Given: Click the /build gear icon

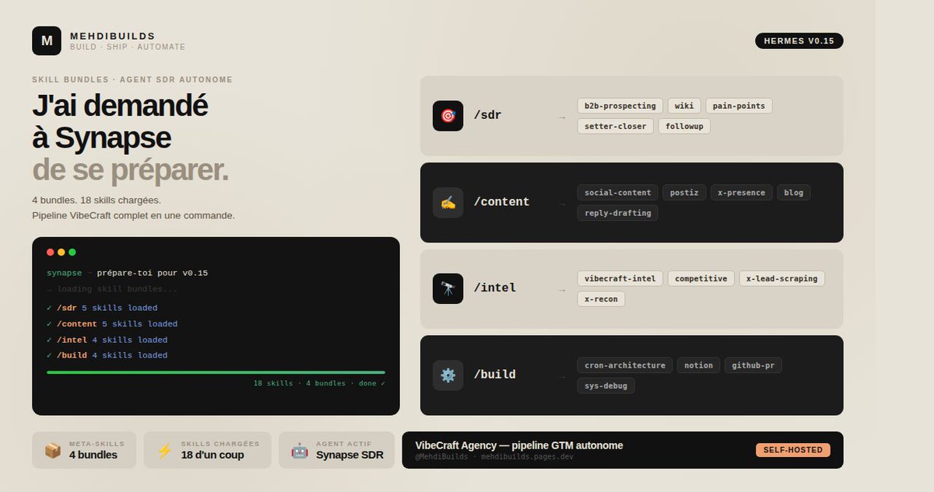Looking at the screenshot, I should (x=448, y=375).
